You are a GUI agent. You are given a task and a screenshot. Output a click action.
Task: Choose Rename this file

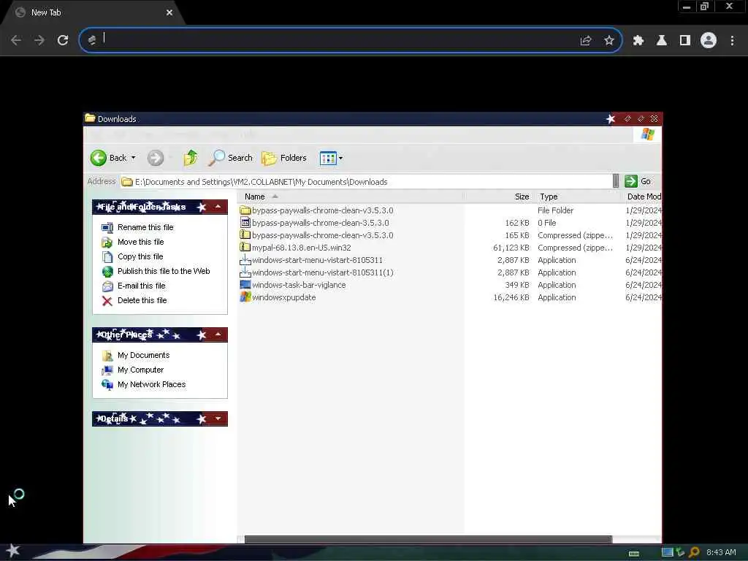145,228
